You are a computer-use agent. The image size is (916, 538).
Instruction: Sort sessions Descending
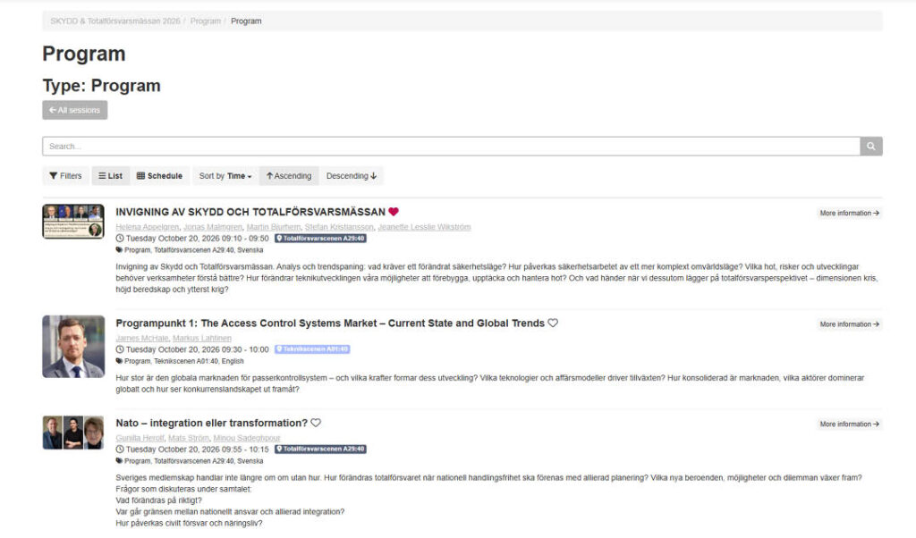coord(351,176)
